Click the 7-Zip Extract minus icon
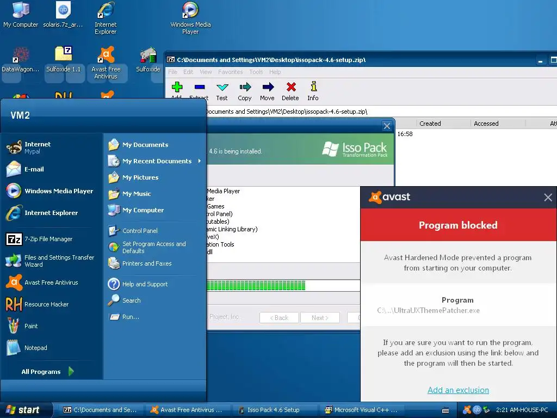Screen dimensions: 557x418 tap(200, 87)
